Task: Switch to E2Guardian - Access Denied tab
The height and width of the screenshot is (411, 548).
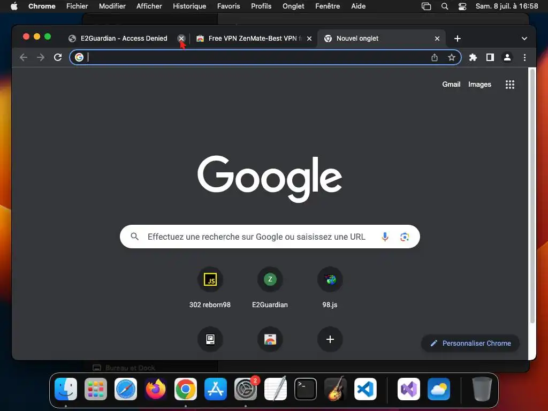Action: tap(124, 39)
